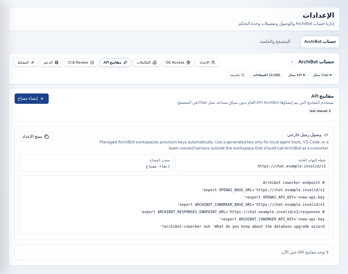Click the 'Managed ArchiBot workspaces' description paragraph
348x274 pixels.
pyautogui.click(x=214, y=145)
